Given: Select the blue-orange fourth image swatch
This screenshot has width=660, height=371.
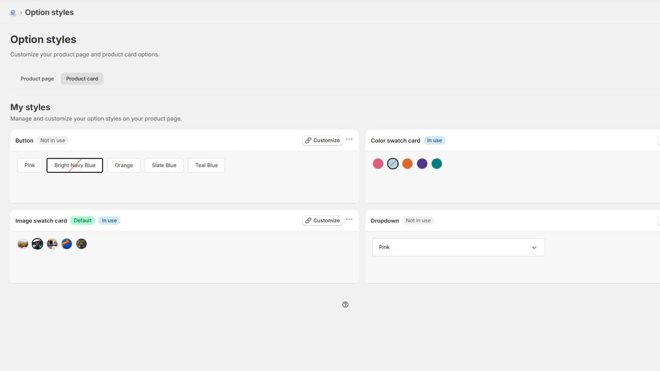Looking at the screenshot, I should (67, 244).
